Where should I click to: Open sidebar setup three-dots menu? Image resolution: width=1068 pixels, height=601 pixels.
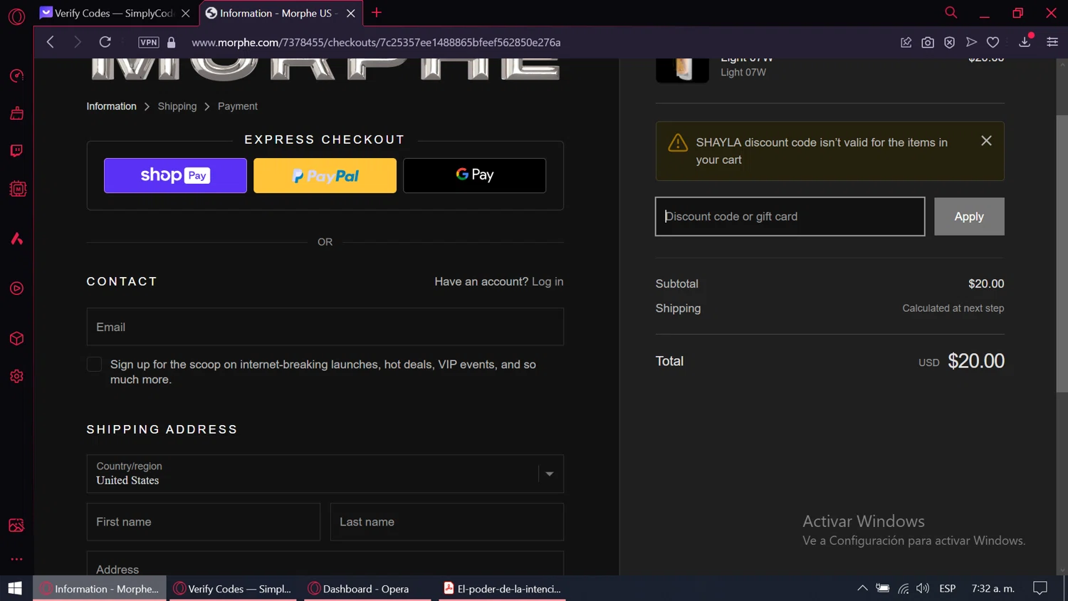click(16, 559)
